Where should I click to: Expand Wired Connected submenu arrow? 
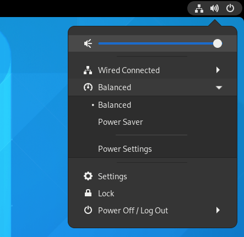[x=218, y=70]
